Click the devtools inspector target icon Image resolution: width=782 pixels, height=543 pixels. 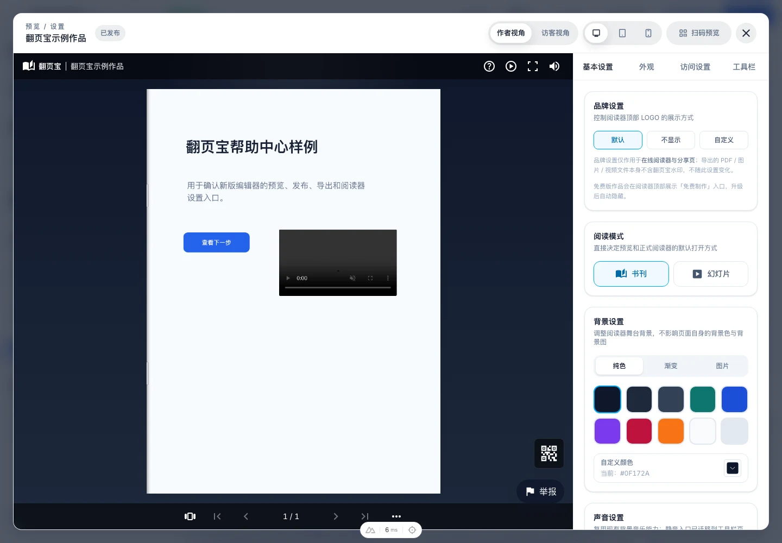click(x=412, y=530)
